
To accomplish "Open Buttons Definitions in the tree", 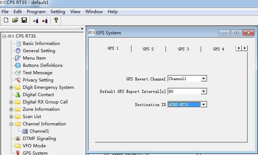I will pos(42,65).
